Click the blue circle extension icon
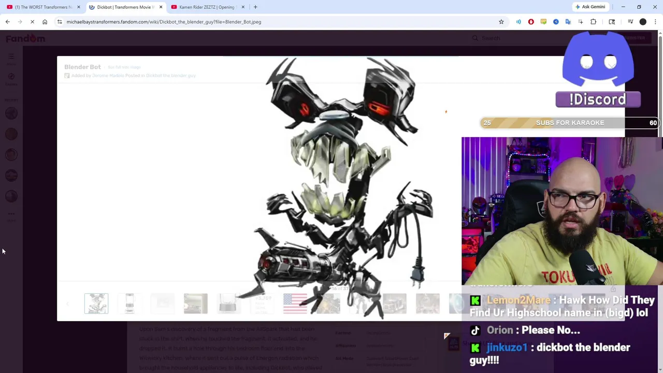This screenshot has height=373, width=663. 556,22
